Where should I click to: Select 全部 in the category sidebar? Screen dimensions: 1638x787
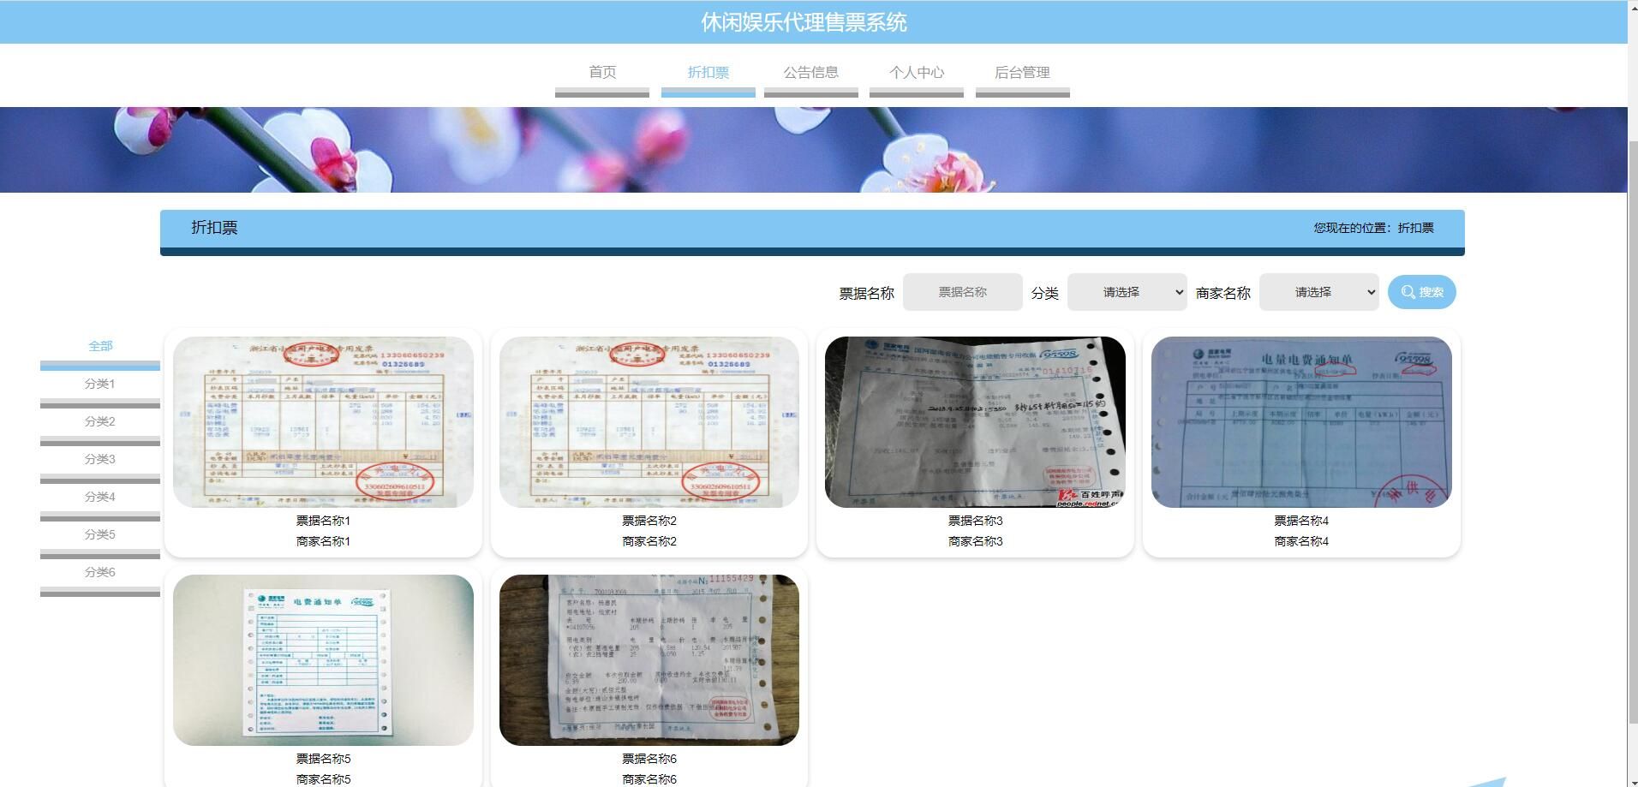click(x=100, y=346)
